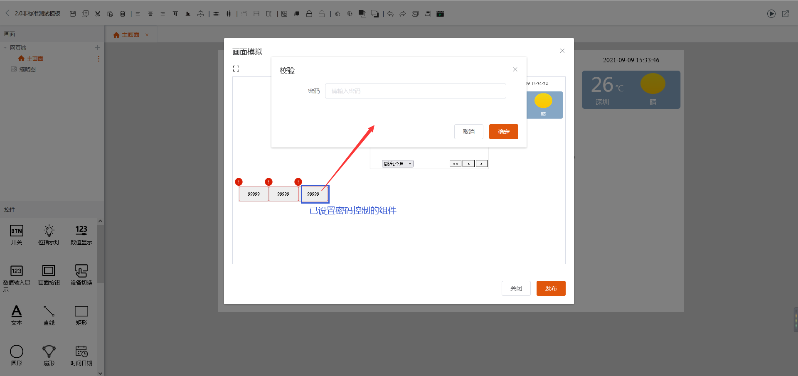Screen dimensions: 798x376
Task: Close the 校验 verification dialog
Action: tap(515, 69)
